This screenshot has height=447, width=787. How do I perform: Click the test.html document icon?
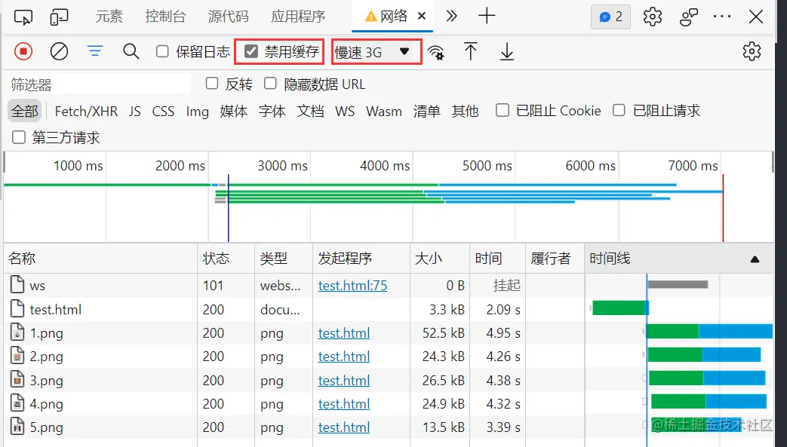tap(17, 308)
